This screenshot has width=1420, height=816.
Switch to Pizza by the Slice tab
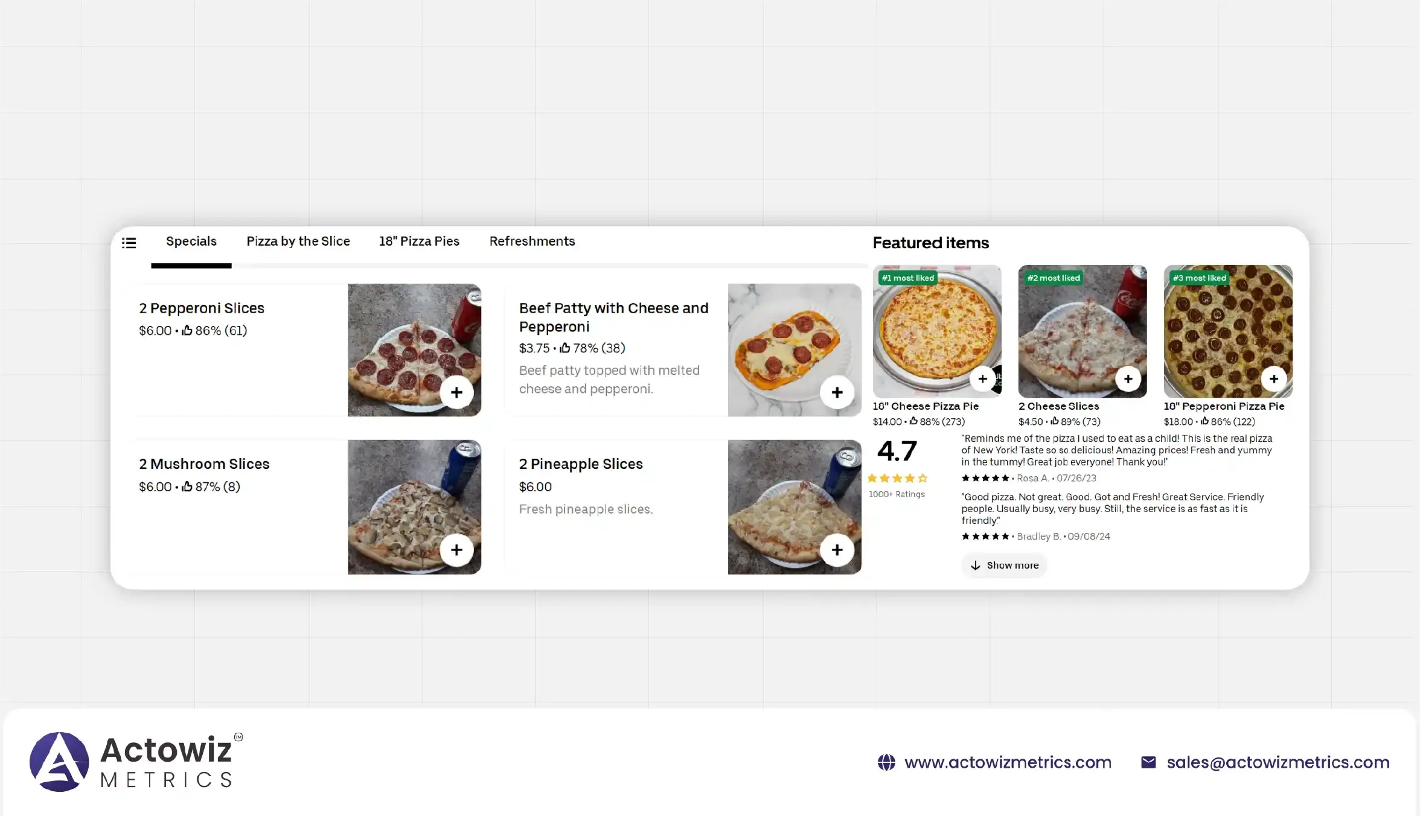pyautogui.click(x=298, y=241)
